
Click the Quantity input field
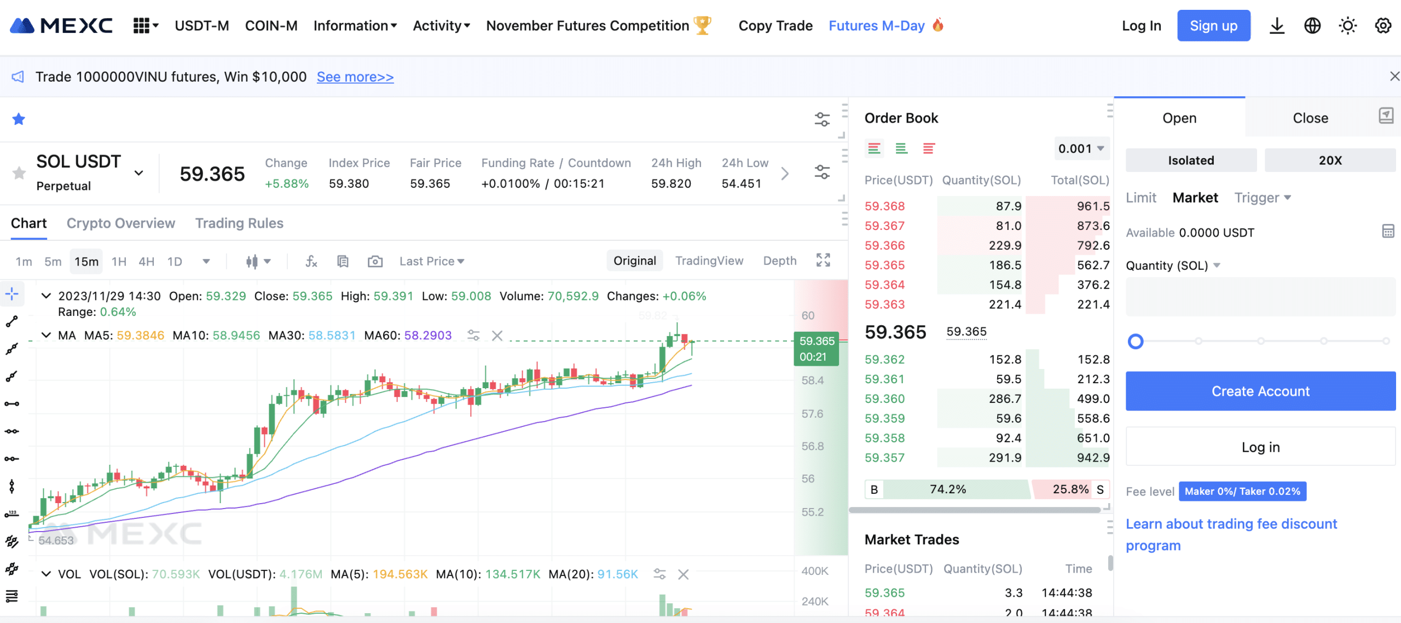(x=1260, y=296)
